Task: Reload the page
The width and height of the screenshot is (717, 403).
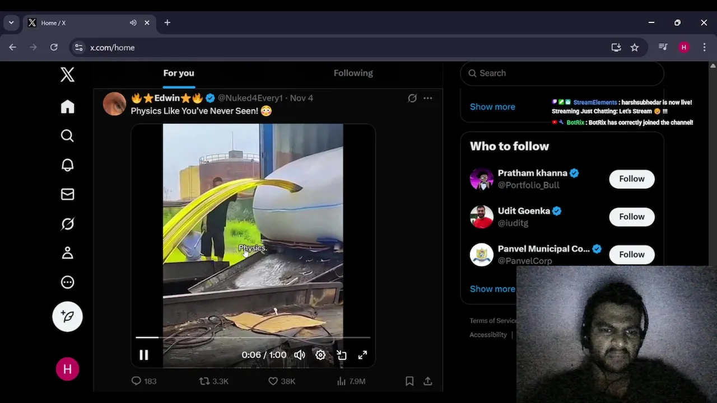Action: [54, 48]
